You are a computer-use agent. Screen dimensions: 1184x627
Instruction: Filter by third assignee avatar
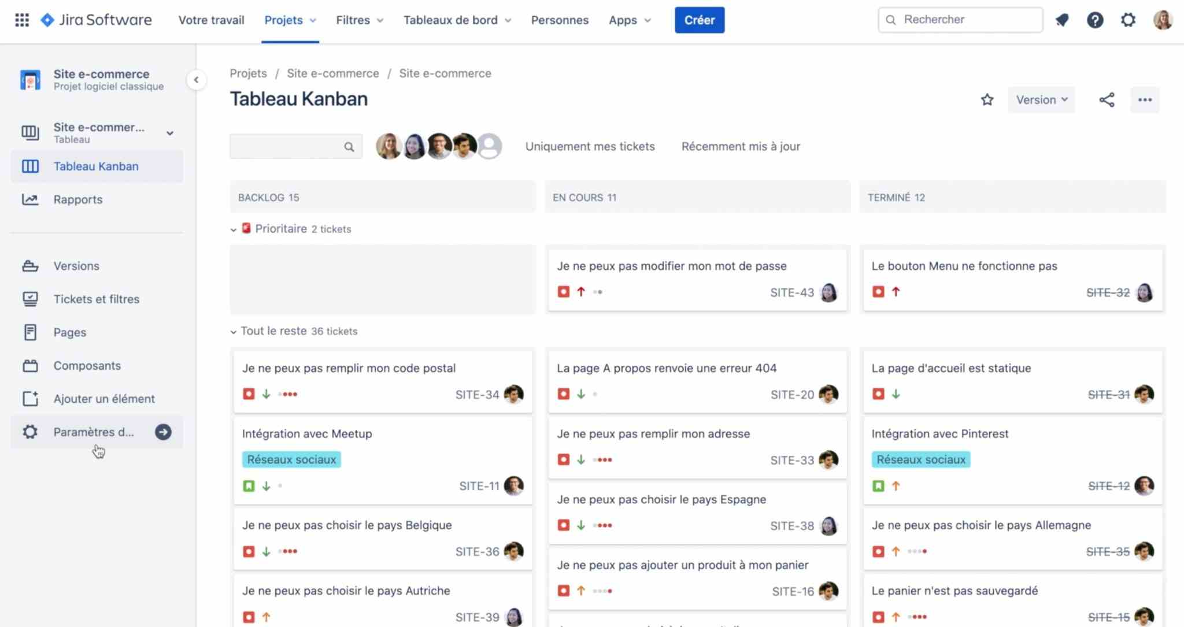click(439, 146)
